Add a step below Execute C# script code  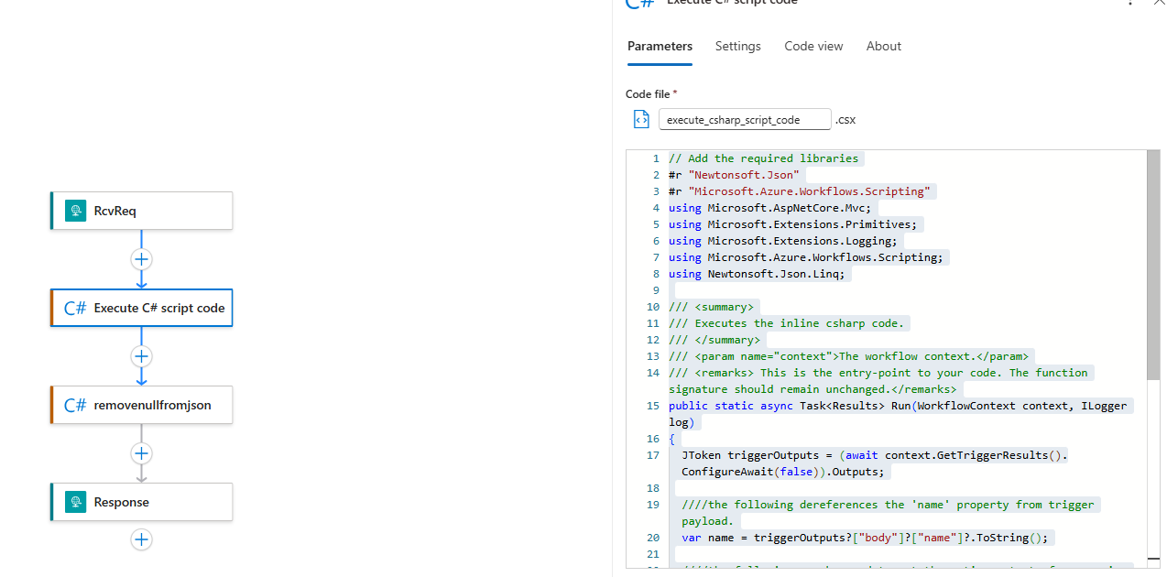tap(141, 356)
